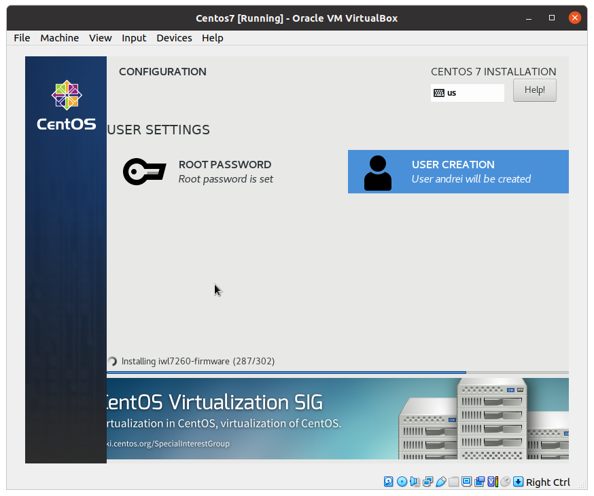Image resolution: width=594 pixels, height=496 pixels.
Task: Click the CPU virtualization status icon
Action: [x=493, y=482]
